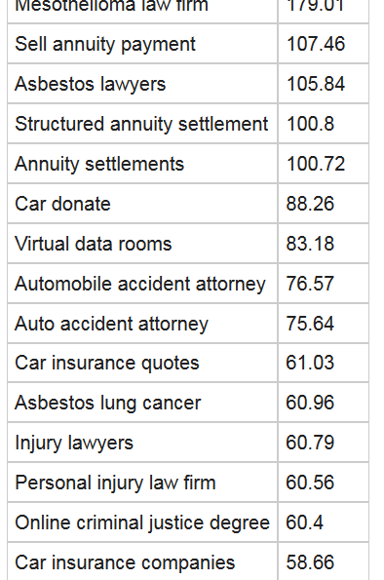Click the 'Asbestos lung cancer' cell

coord(142,403)
